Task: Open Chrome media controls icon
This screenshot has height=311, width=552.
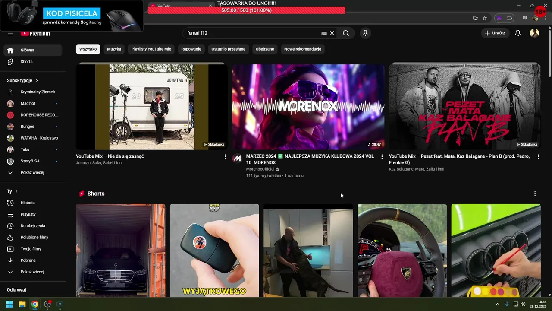Action: [525, 18]
